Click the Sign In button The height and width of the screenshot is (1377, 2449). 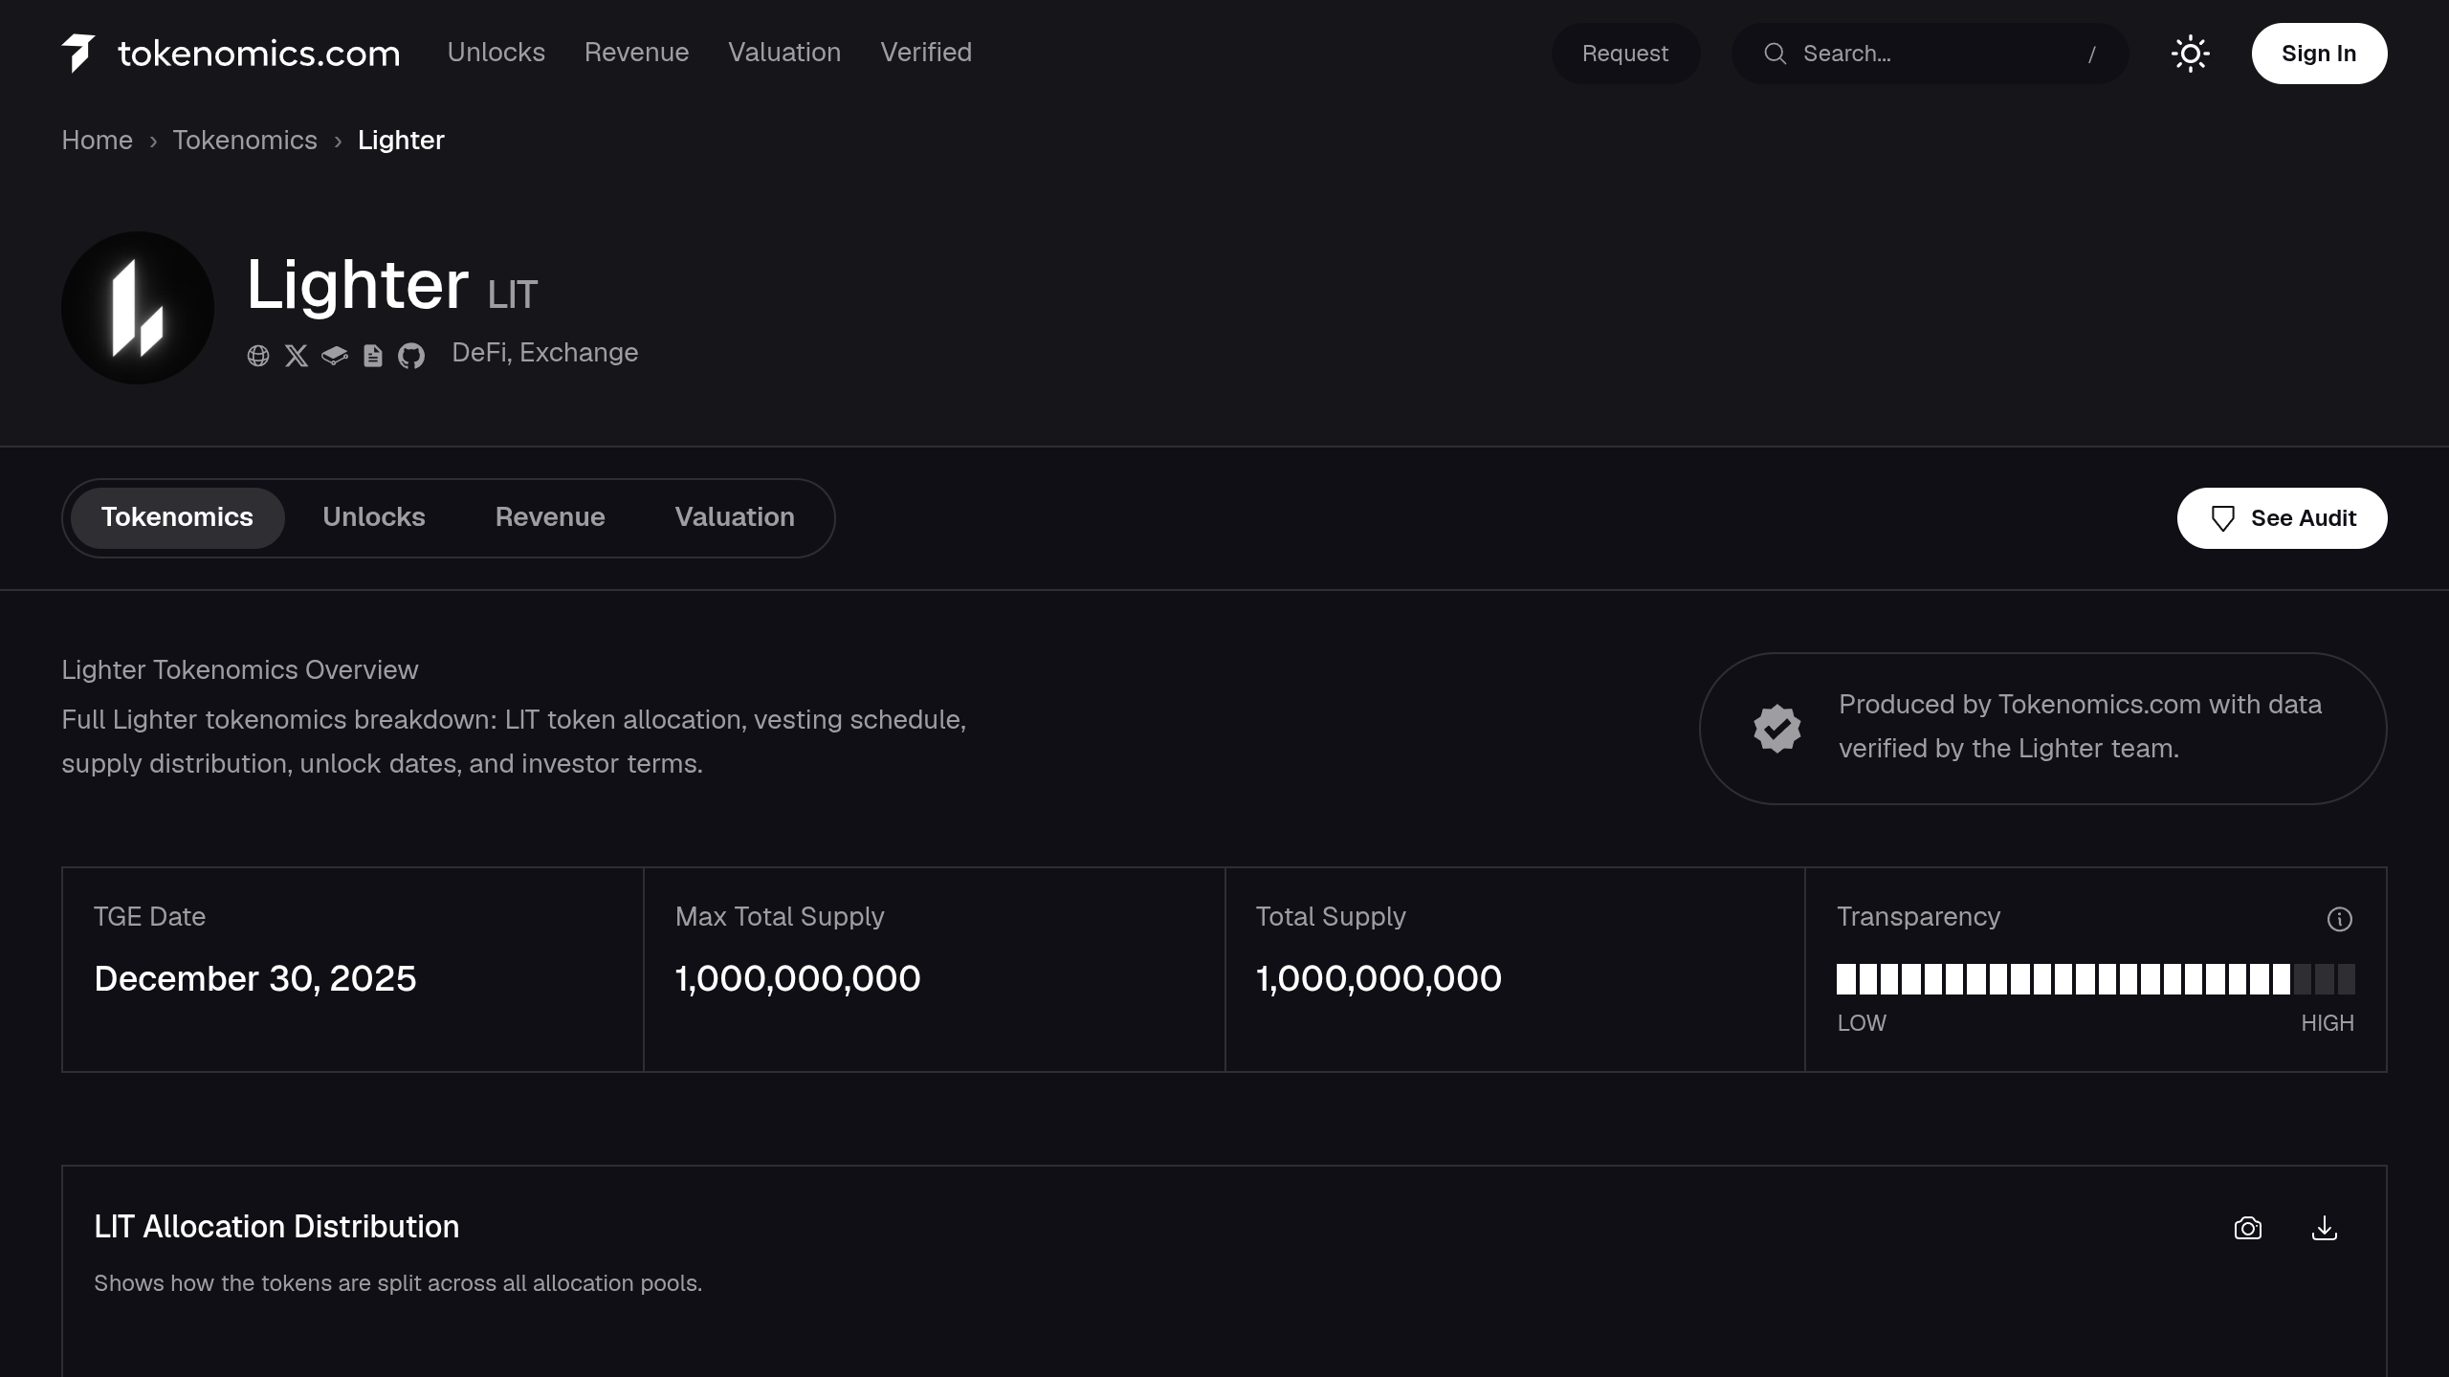[2319, 54]
